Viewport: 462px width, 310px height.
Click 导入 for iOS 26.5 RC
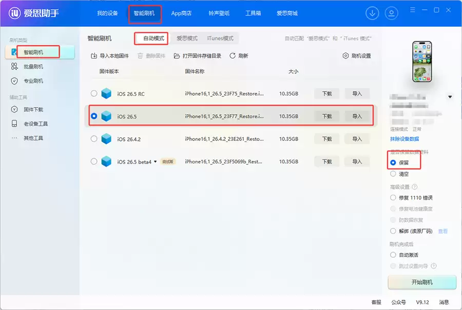pyautogui.click(x=357, y=94)
